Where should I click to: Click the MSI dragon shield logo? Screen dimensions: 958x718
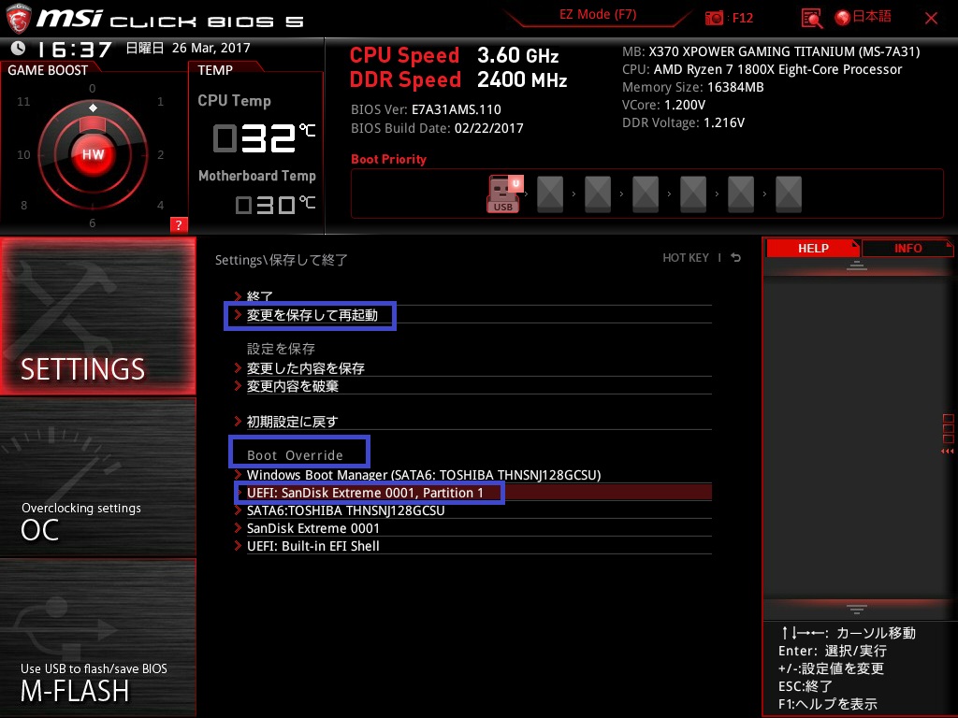coord(18,19)
